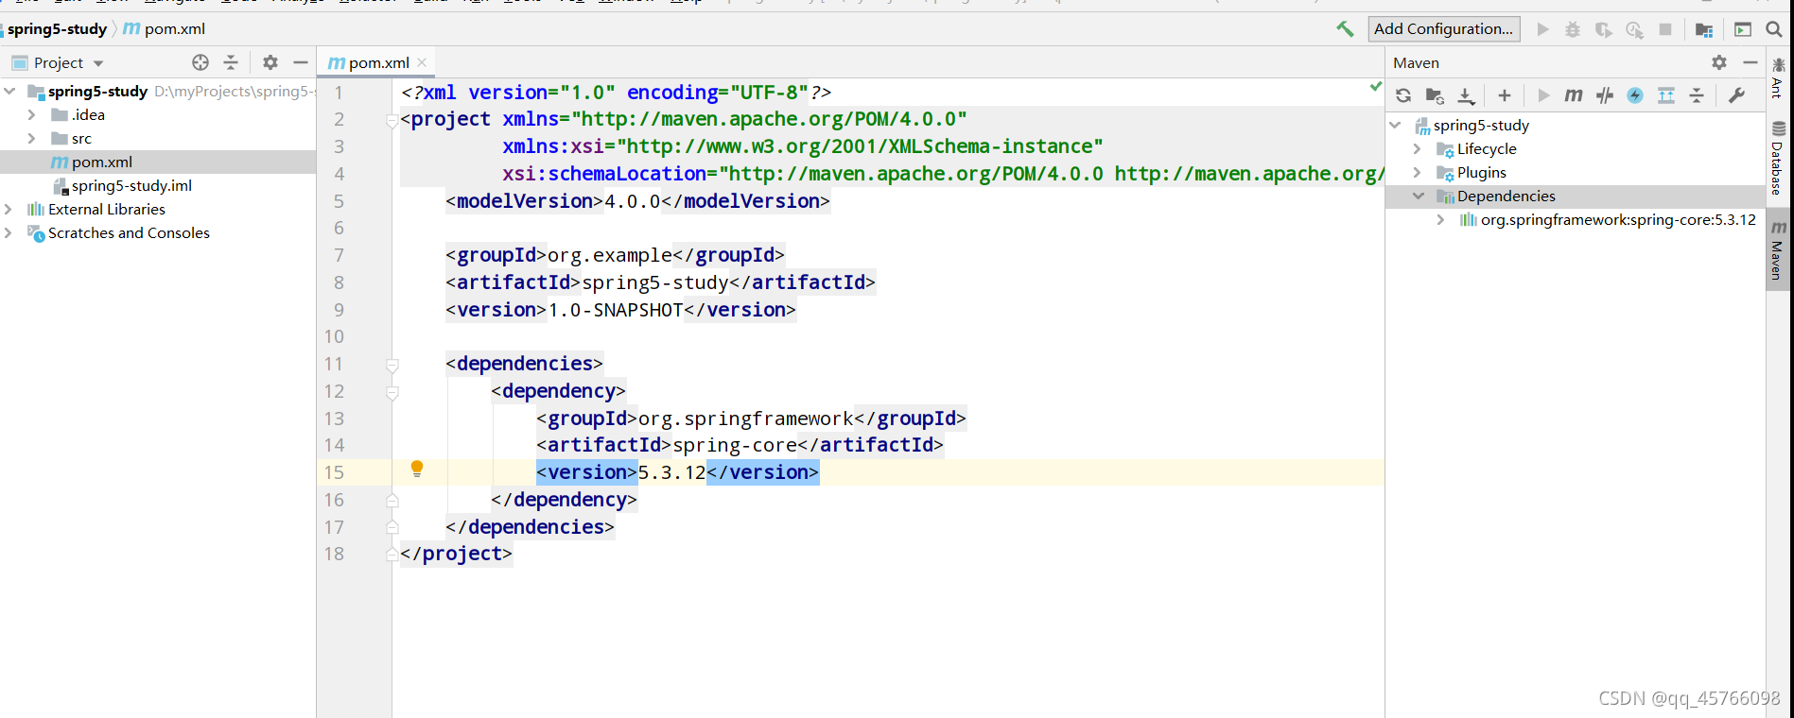Collapse spring5-study node in Maven tree
The image size is (1794, 718).
(x=1396, y=125)
